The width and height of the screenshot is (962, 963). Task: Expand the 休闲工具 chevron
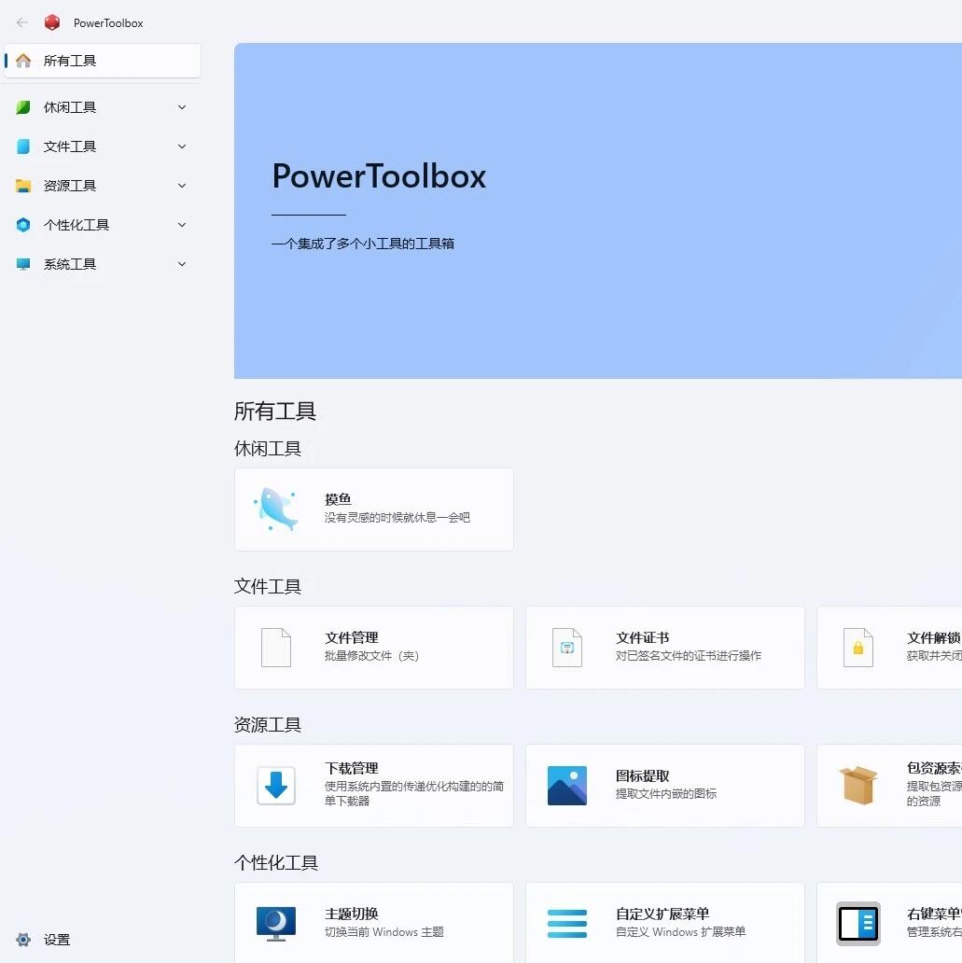click(182, 107)
